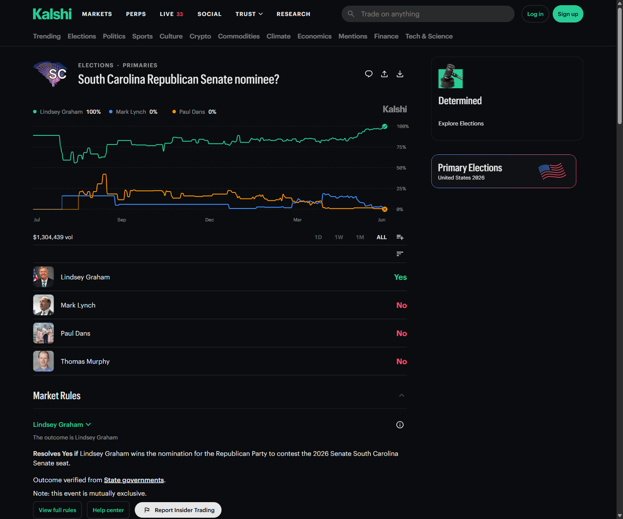Switch to the Economics category tab
Screen dimensions: 623x519
click(x=315, y=36)
